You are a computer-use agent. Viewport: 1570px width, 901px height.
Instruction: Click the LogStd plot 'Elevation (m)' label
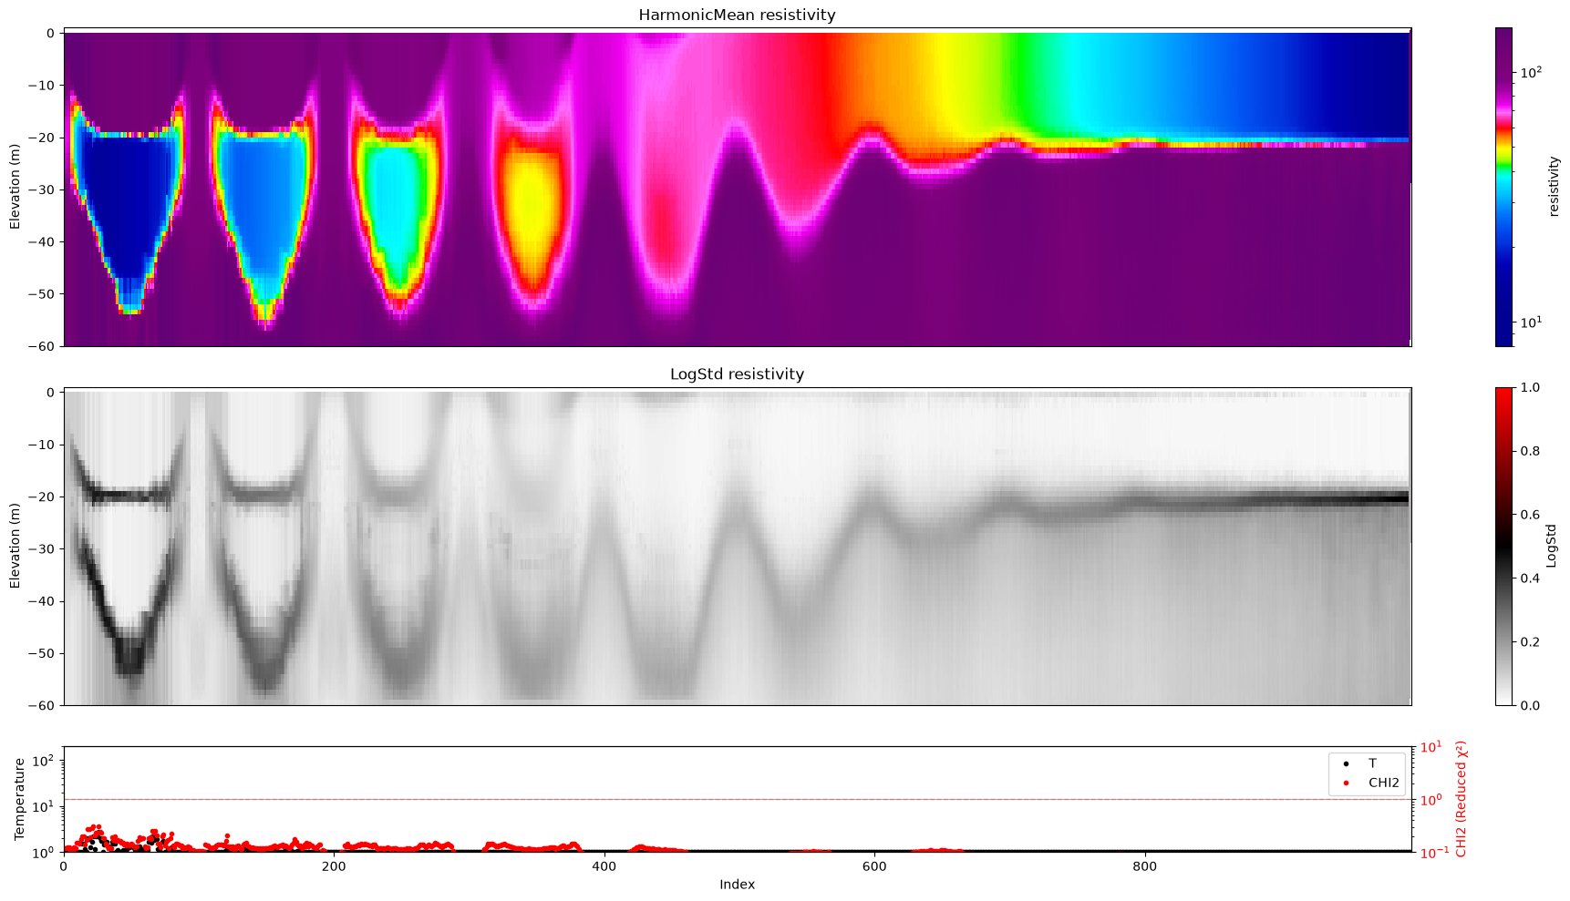15,546
